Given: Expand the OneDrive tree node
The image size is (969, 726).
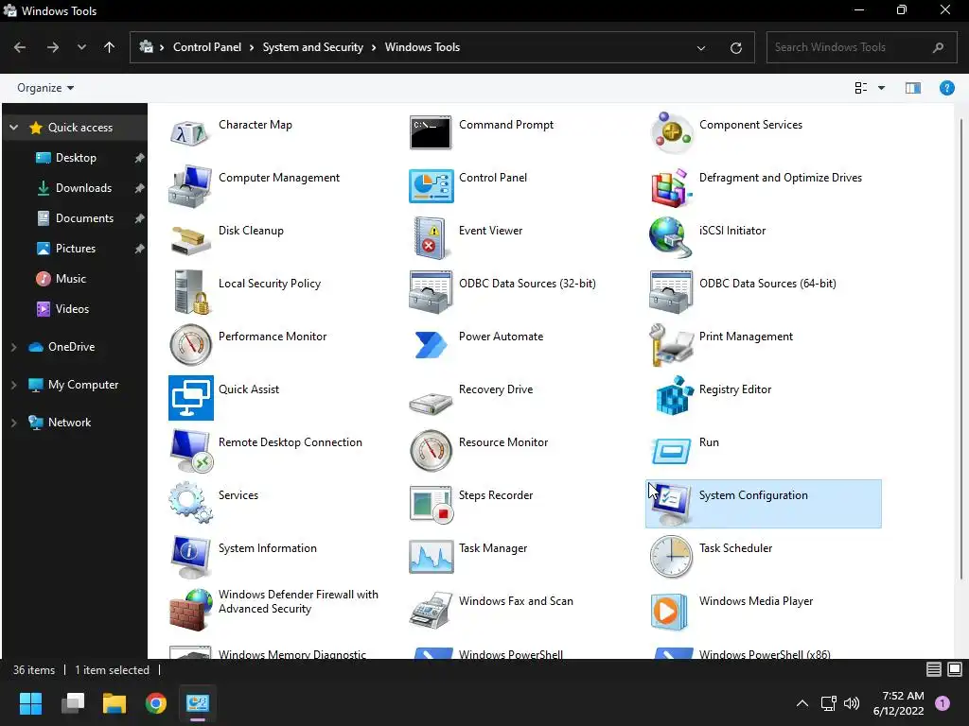Looking at the screenshot, I should click(x=13, y=347).
